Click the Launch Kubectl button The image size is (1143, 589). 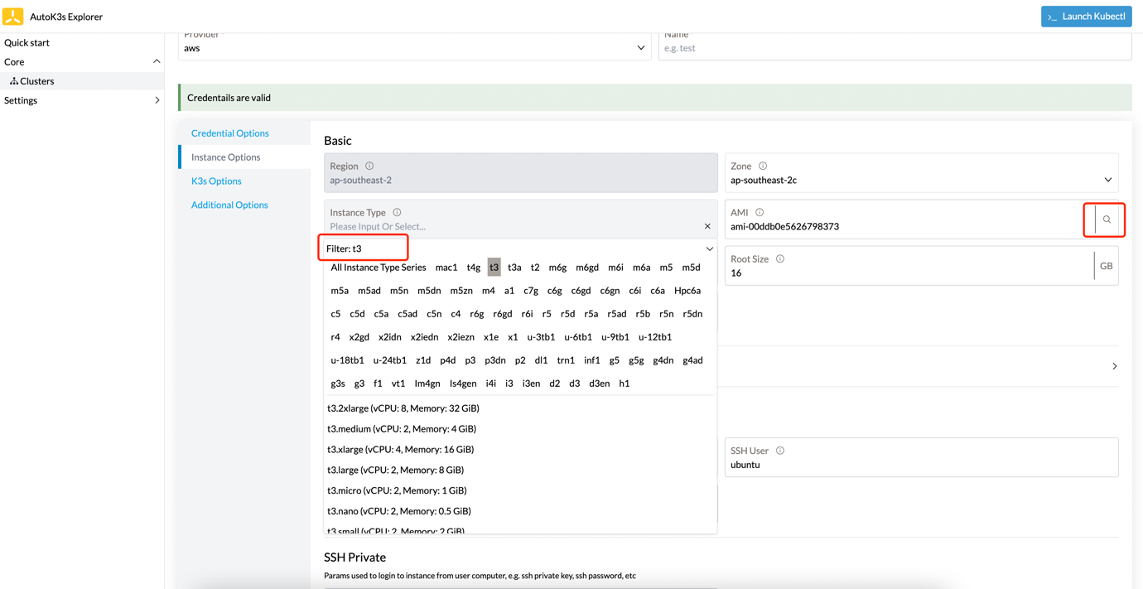tap(1086, 17)
